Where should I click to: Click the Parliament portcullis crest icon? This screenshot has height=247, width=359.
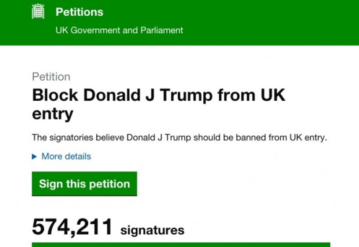tap(38, 12)
